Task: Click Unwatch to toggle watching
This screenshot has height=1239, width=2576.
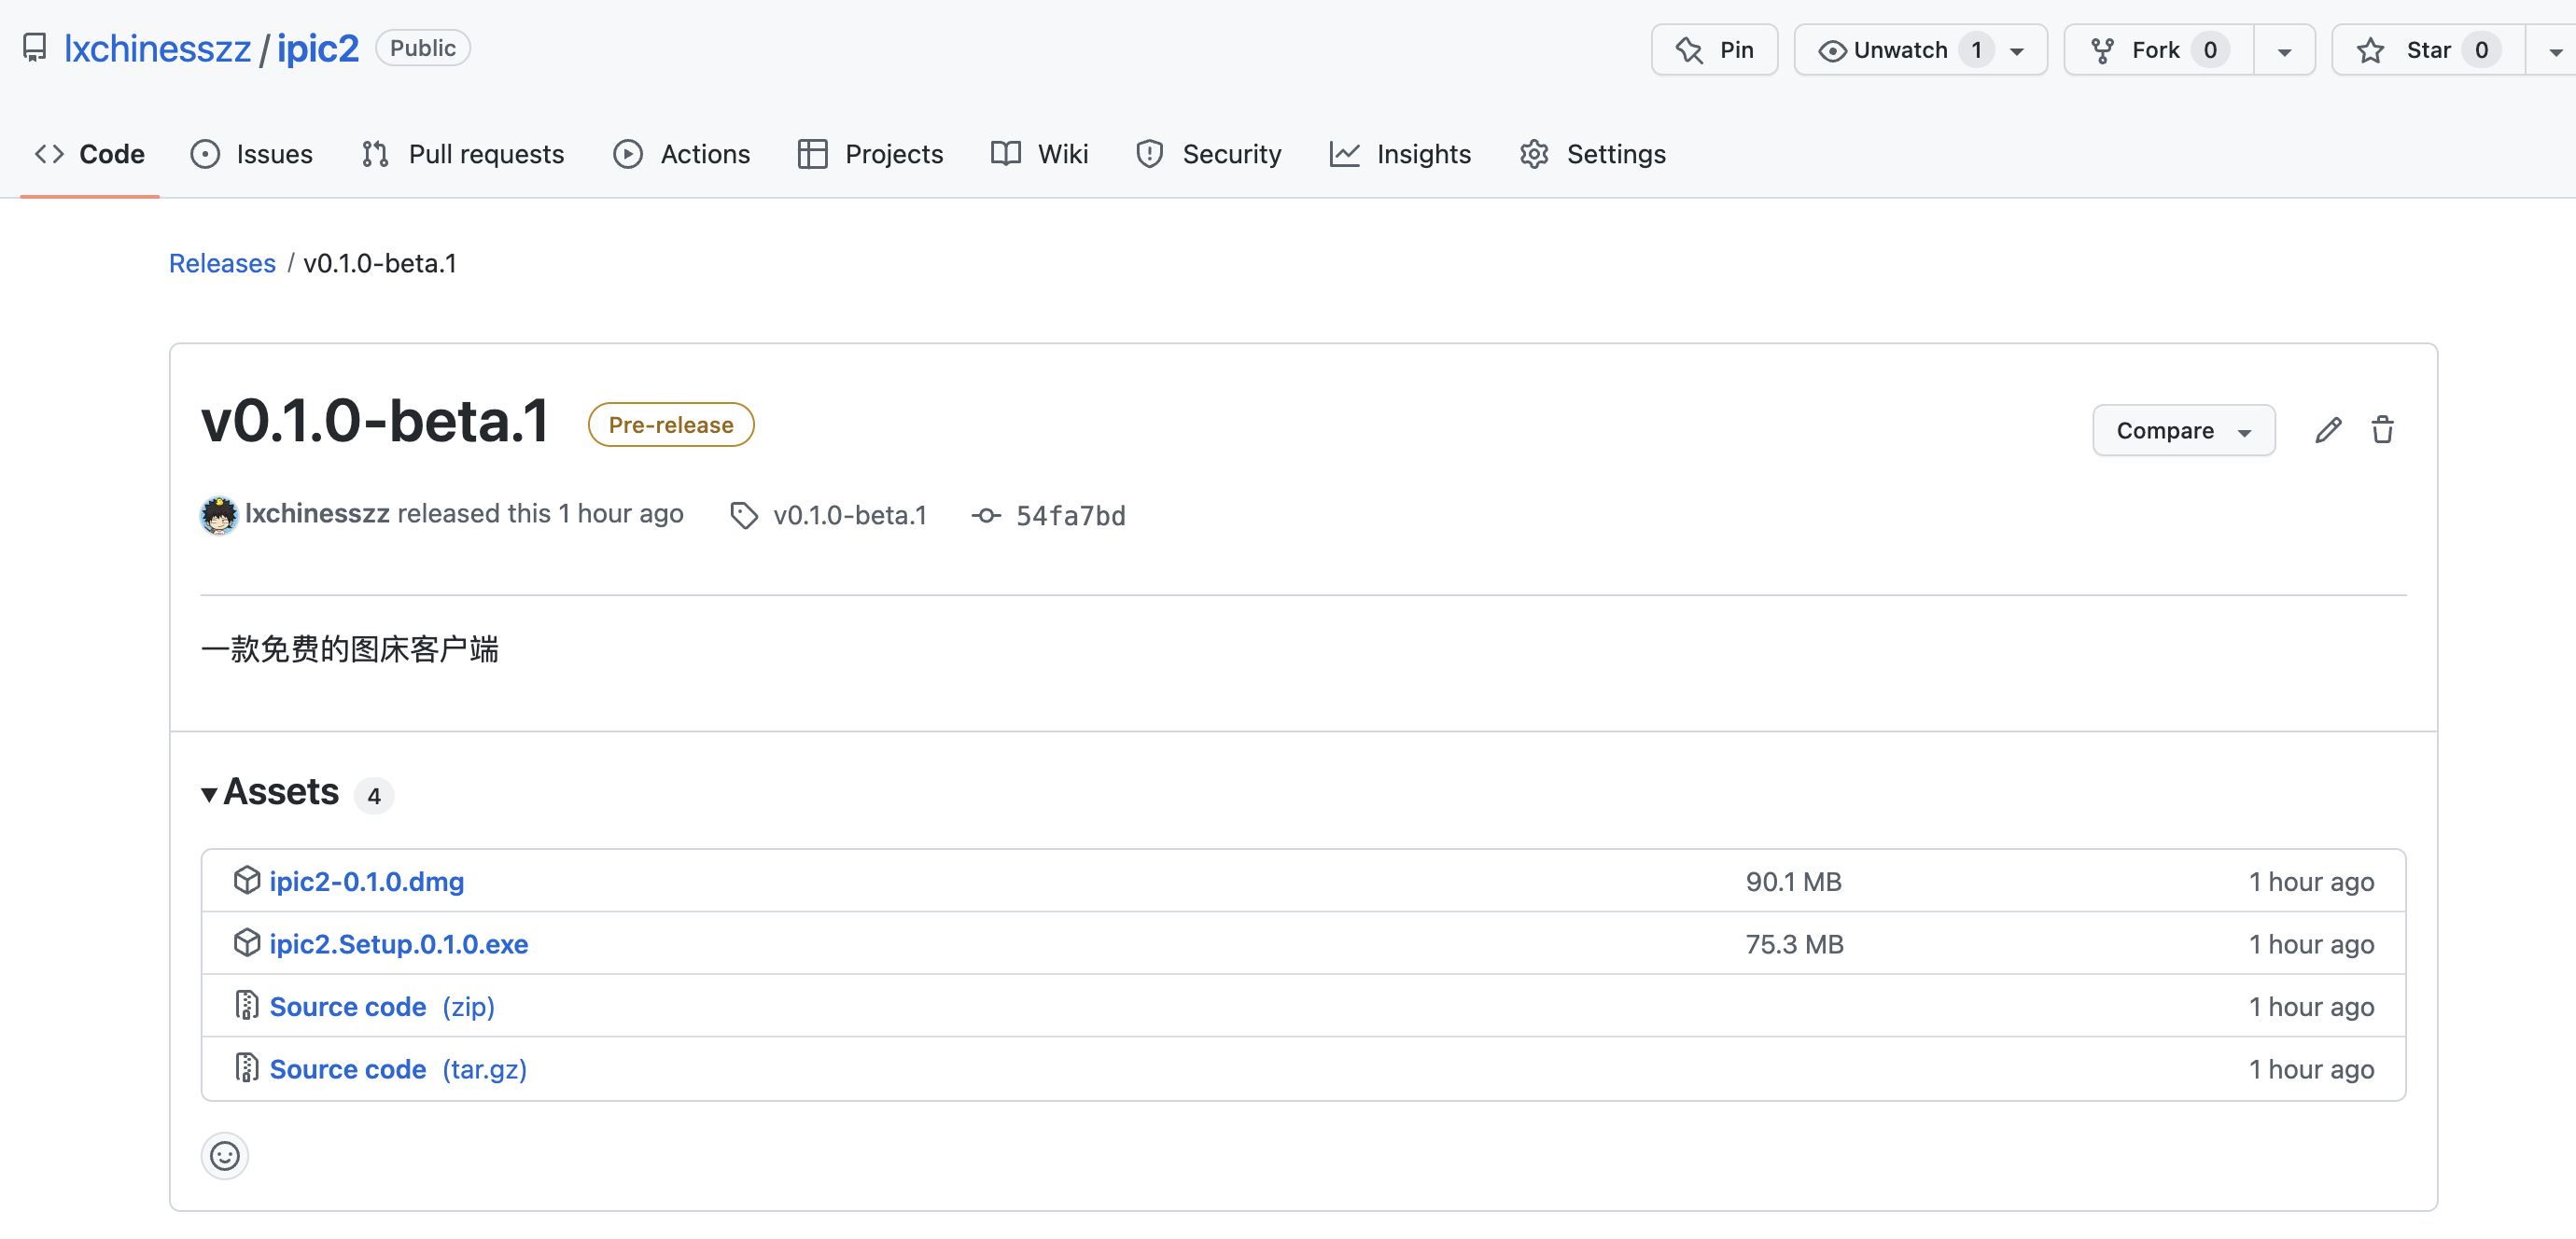Action: click(1899, 50)
